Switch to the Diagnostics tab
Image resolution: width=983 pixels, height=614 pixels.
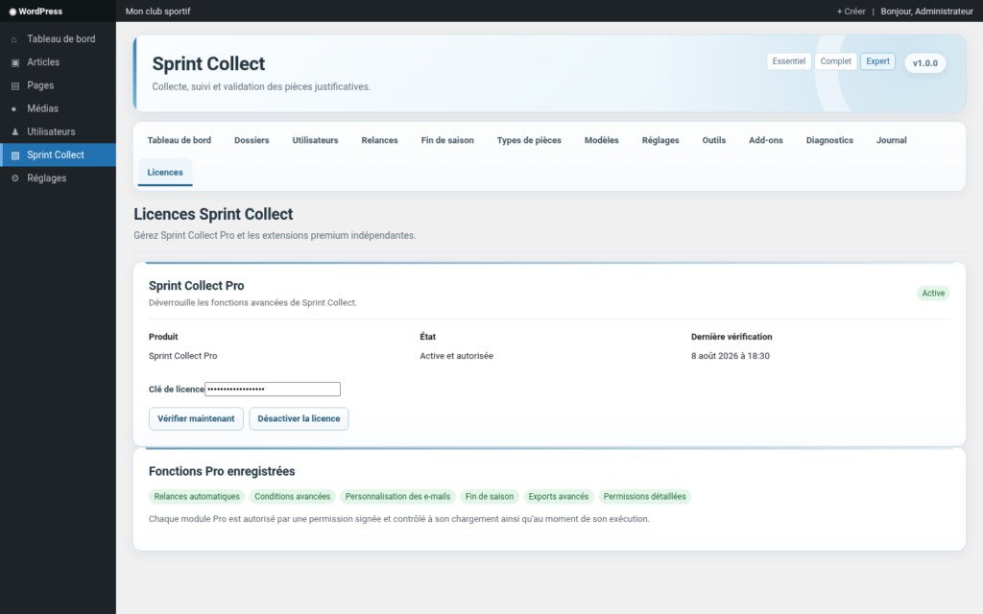pos(829,140)
